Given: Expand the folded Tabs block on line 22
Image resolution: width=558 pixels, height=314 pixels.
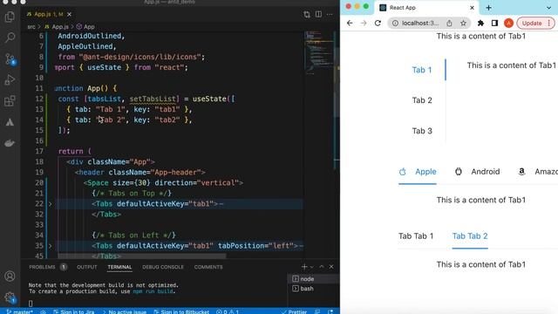Looking at the screenshot, I should [51, 204].
